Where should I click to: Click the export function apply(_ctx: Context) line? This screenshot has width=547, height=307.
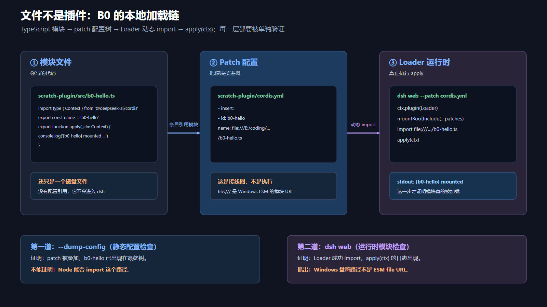(75, 127)
